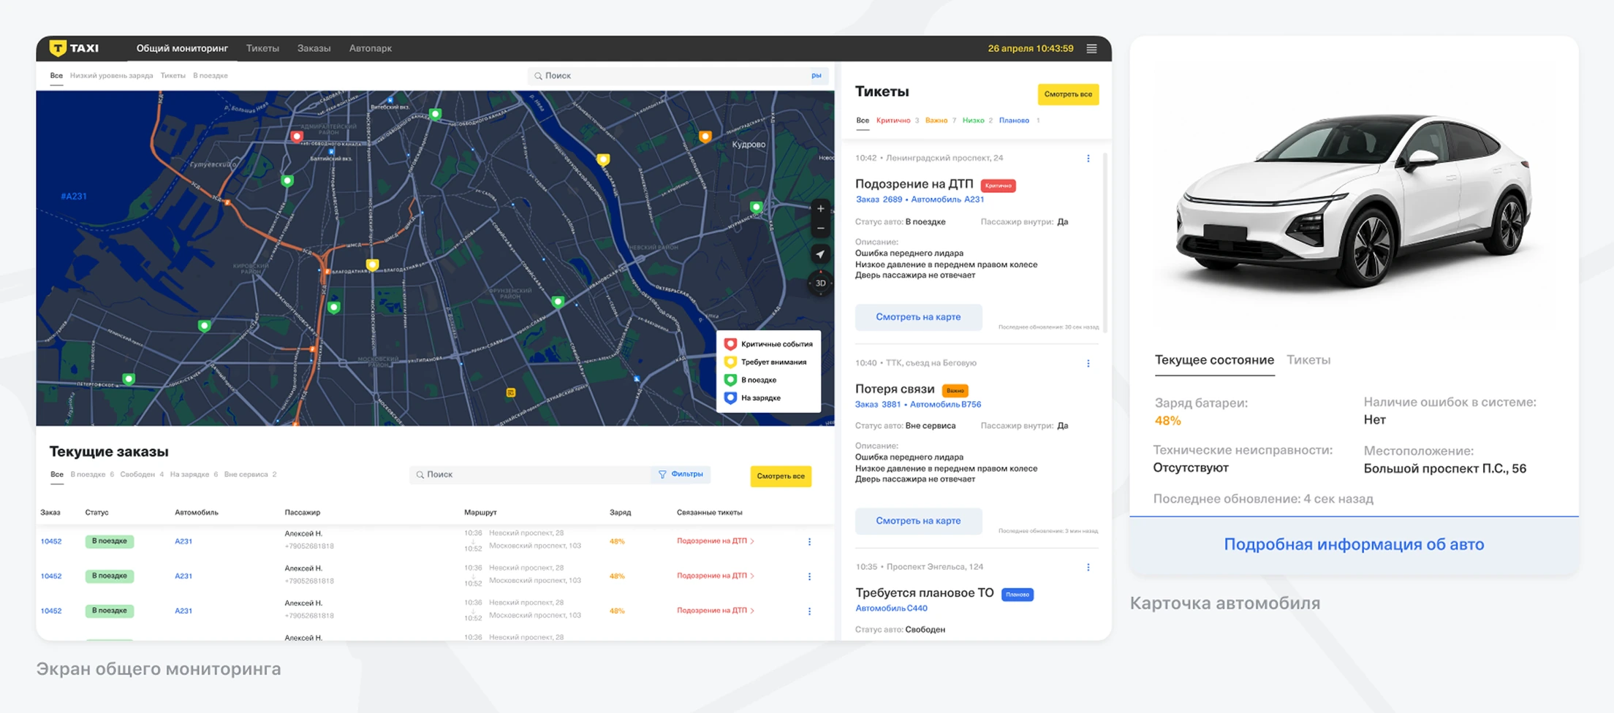Open the hamburger menu beside the clock
The width and height of the screenshot is (1614, 713).
pos(1091,49)
